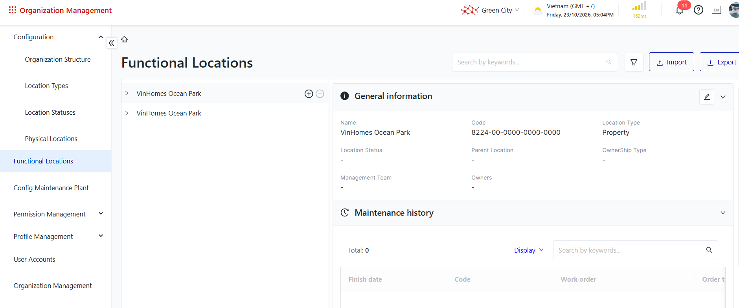Click the Import button

pyautogui.click(x=671, y=62)
